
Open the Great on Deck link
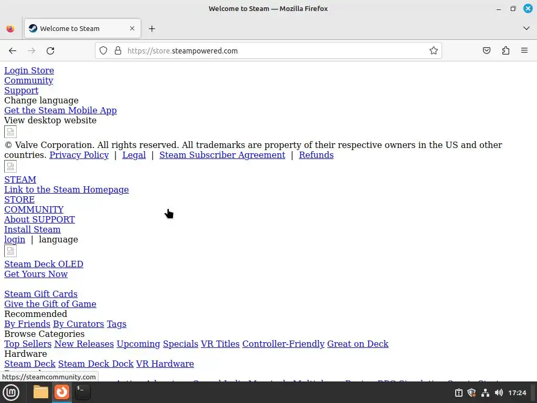[358, 344]
